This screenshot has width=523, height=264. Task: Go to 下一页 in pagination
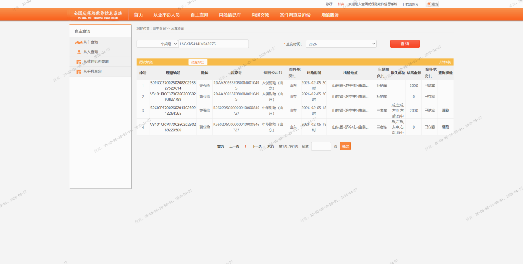[x=257, y=146]
